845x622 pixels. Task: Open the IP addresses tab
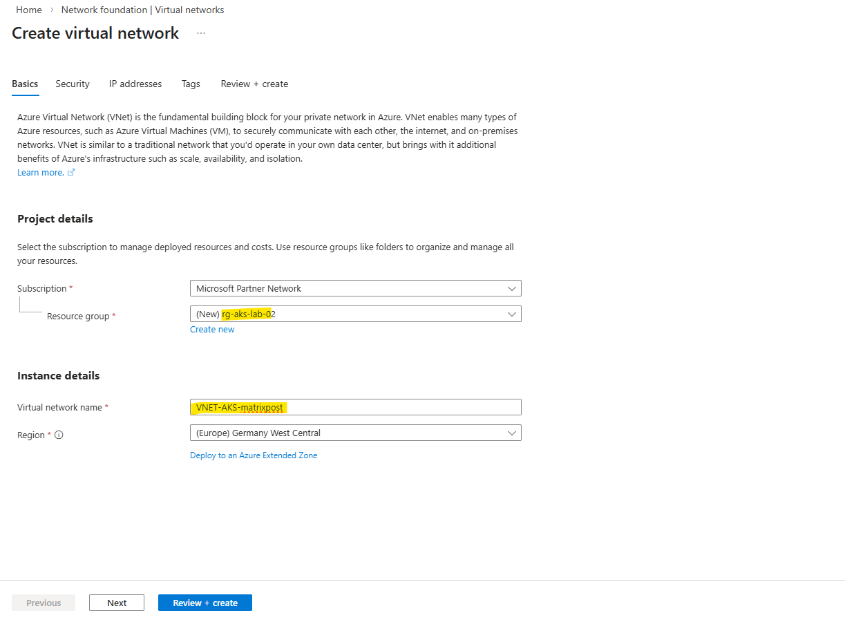point(135,84)
